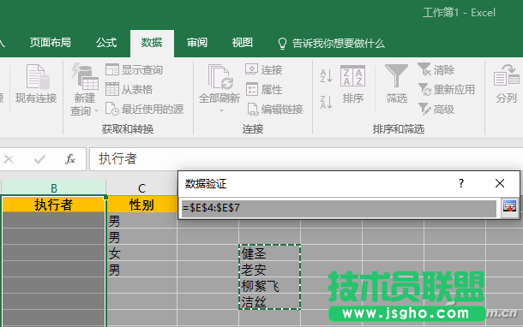The width and height of the screenshot is (523, 327).
Task: Open the New Query (新建查询) dropdown
Action: pyautogui.click(x=84, y=89)
